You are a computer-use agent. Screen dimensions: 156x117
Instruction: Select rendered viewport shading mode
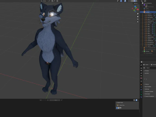point(136,1)
